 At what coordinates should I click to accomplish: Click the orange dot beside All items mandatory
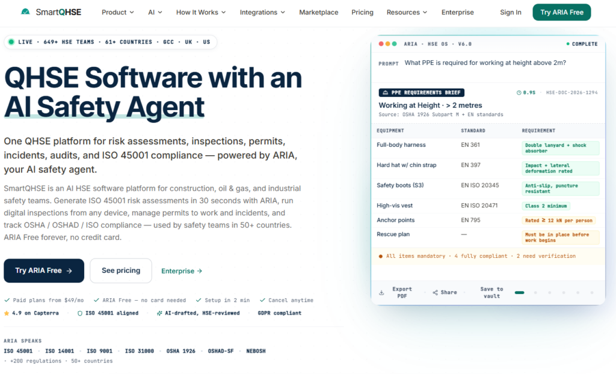pyautogui.click(x=381, y=256)
